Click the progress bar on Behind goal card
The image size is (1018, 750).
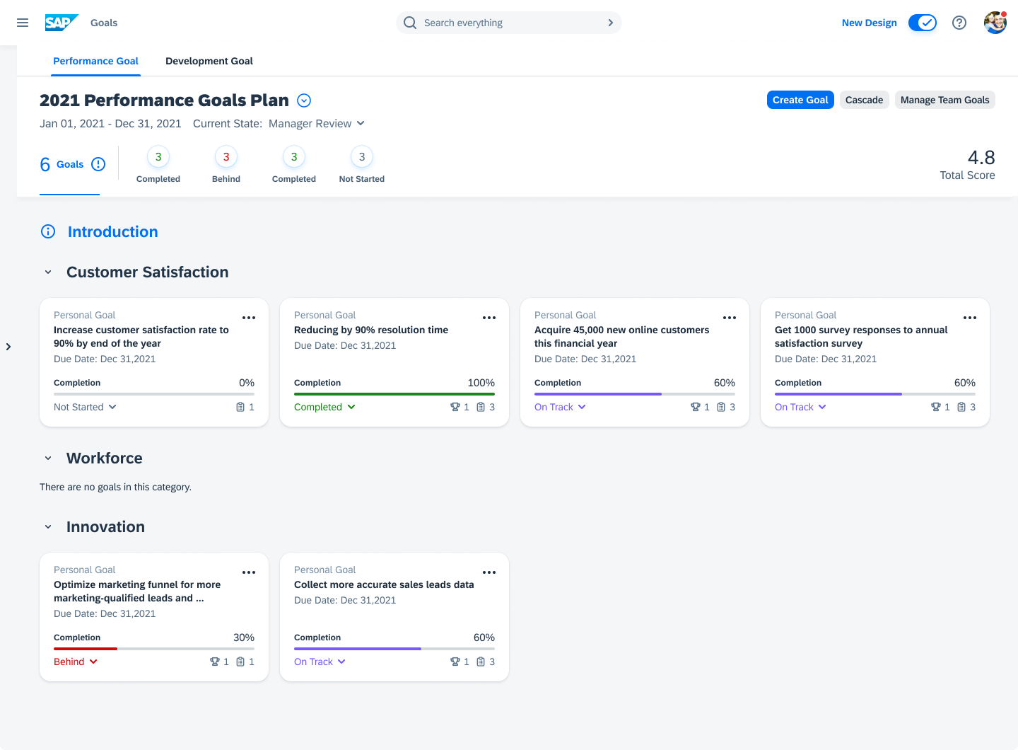[153, 648]
